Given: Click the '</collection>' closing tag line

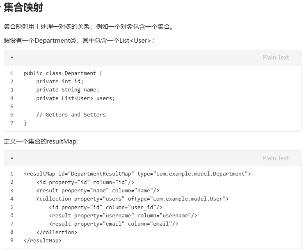Looking at the screenshot, I should tap(57, 232).
